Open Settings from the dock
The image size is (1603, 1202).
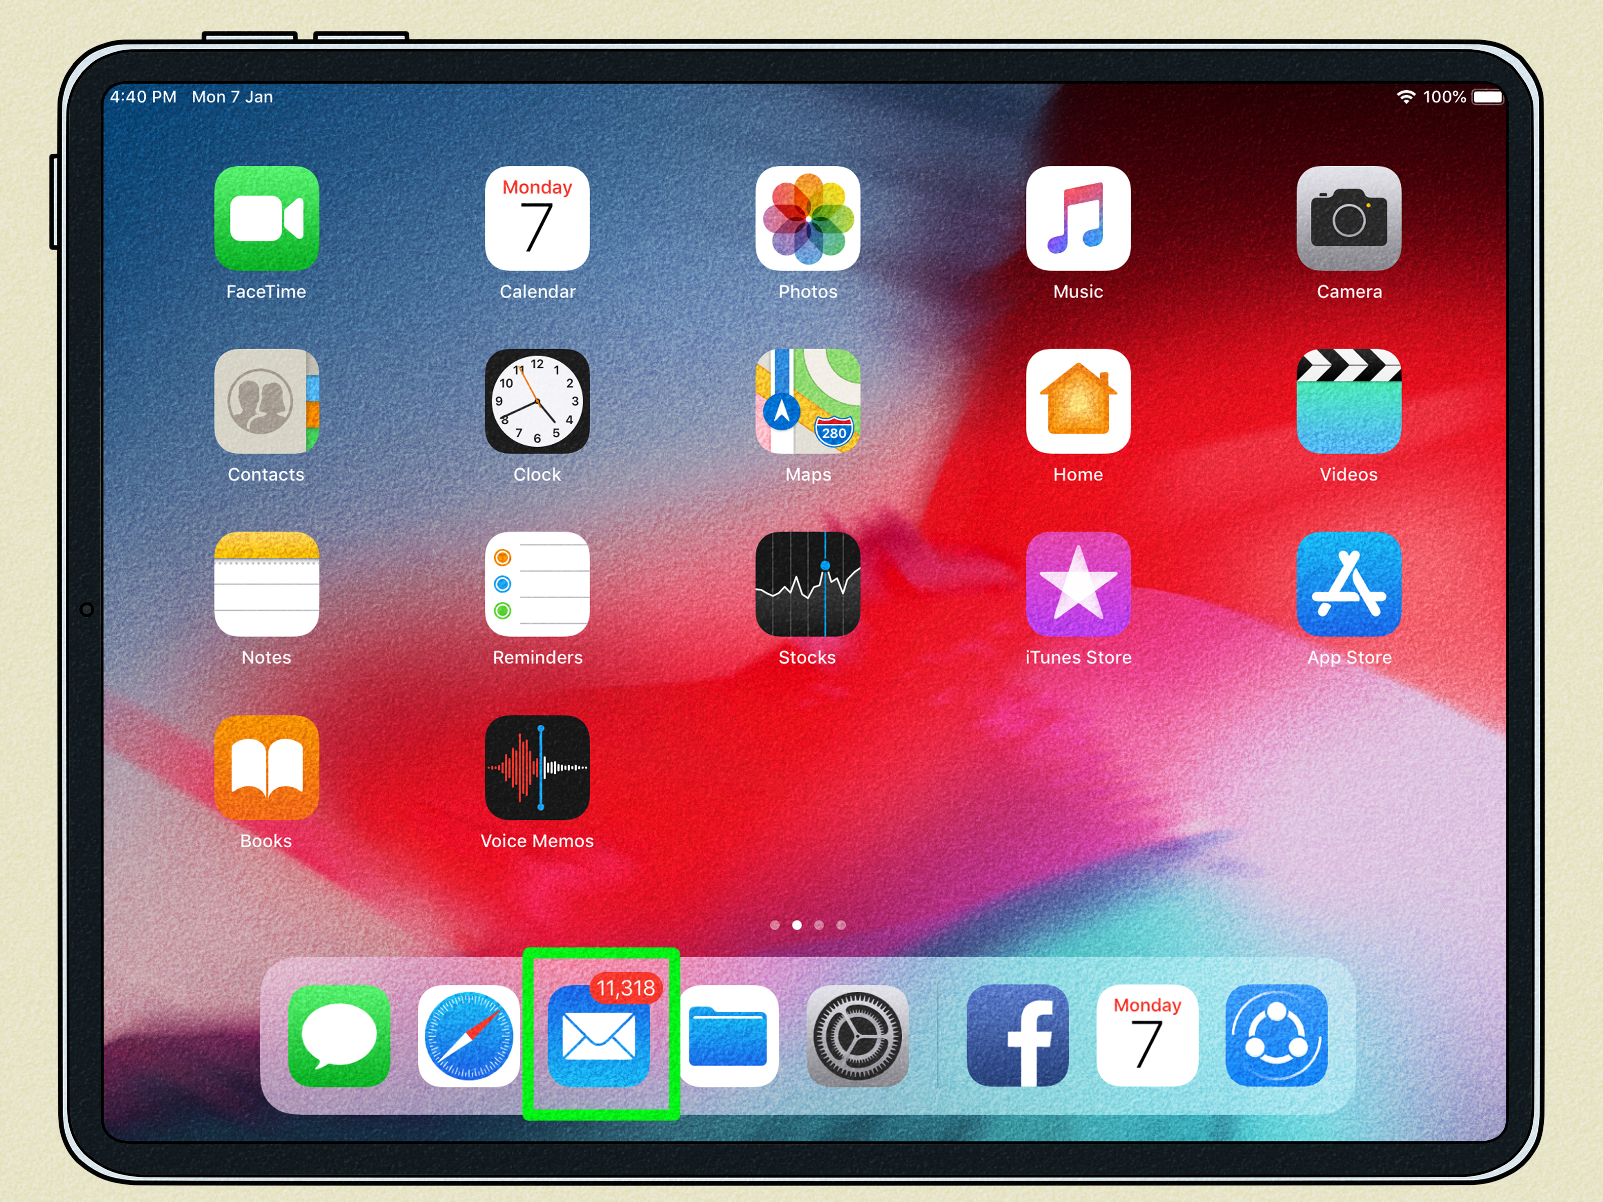(858, 1036)
